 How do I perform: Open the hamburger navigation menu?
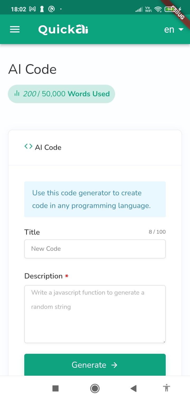[15, 29]
